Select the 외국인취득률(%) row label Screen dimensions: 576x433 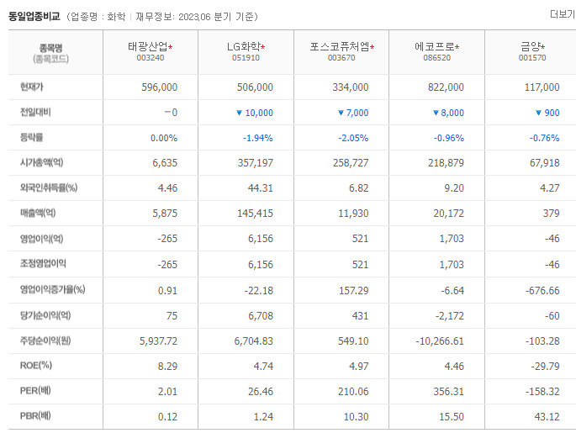coord(49,187)
